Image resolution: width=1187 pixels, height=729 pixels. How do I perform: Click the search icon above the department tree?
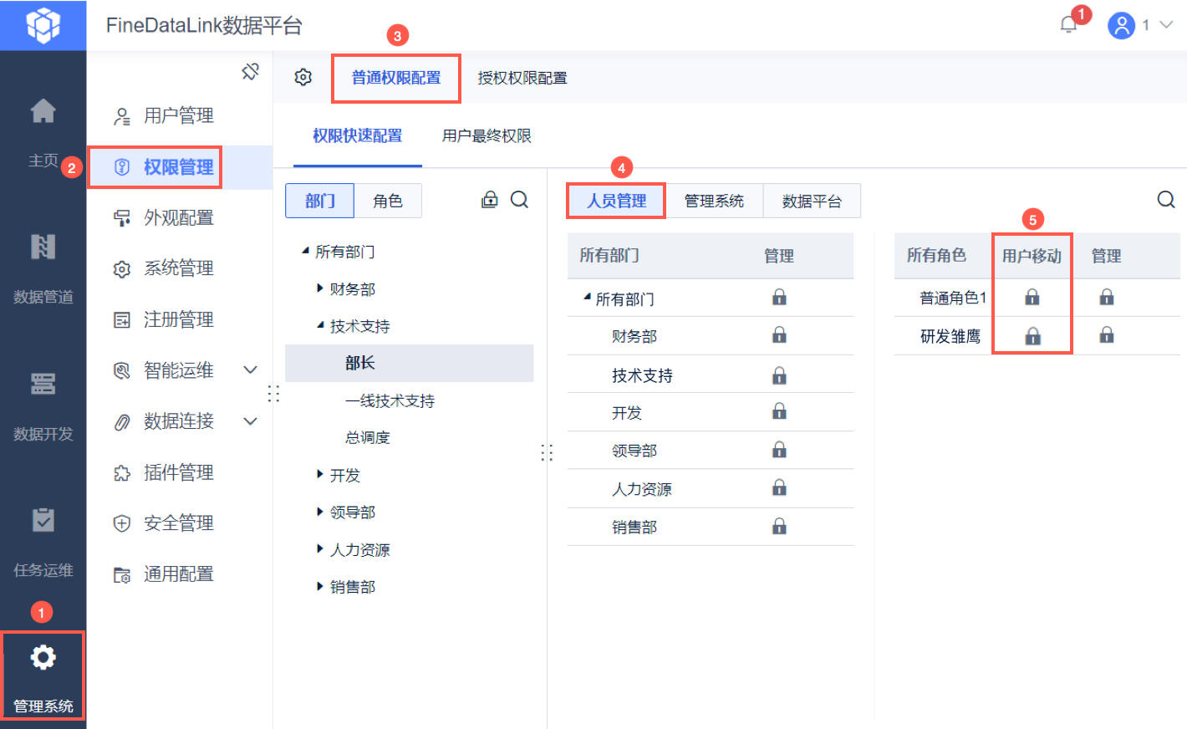click(519, 200)
